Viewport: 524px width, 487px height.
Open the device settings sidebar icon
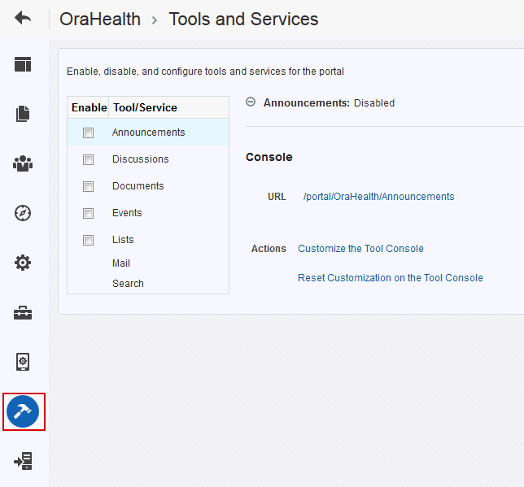(23, 362)
